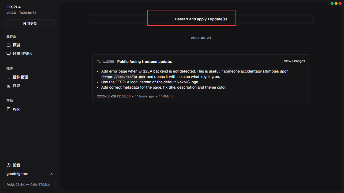Screen dimensions: 344x193
Task: Click the 2025-05-29 date heading
Action: click(x=201, y=38)
